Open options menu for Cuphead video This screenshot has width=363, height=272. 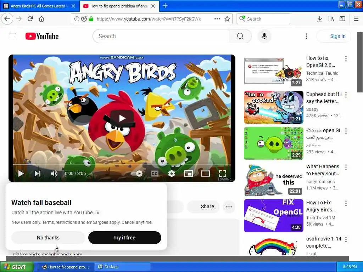346,95
